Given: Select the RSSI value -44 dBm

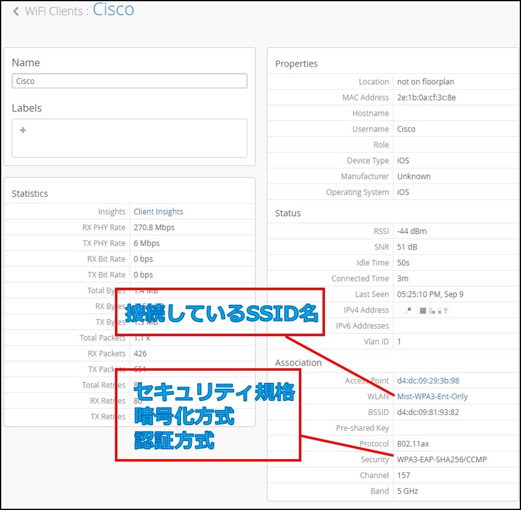Looking at the screenshot, I should [x=411, y=231].
